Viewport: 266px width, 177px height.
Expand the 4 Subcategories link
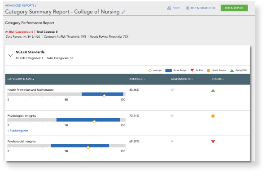18,131
